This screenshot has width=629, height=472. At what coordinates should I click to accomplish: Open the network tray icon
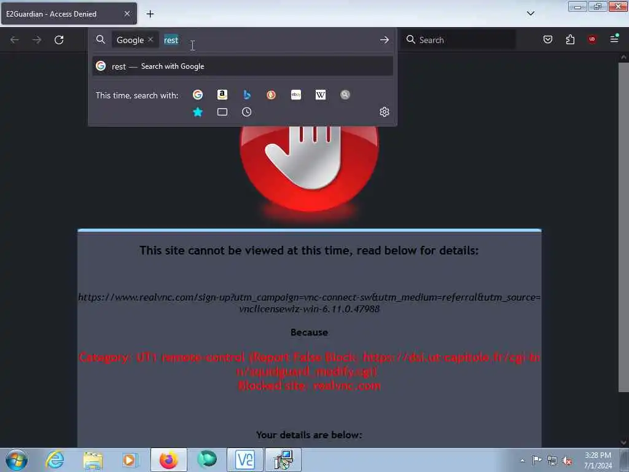pyautogui.click(x=552, y=461)
